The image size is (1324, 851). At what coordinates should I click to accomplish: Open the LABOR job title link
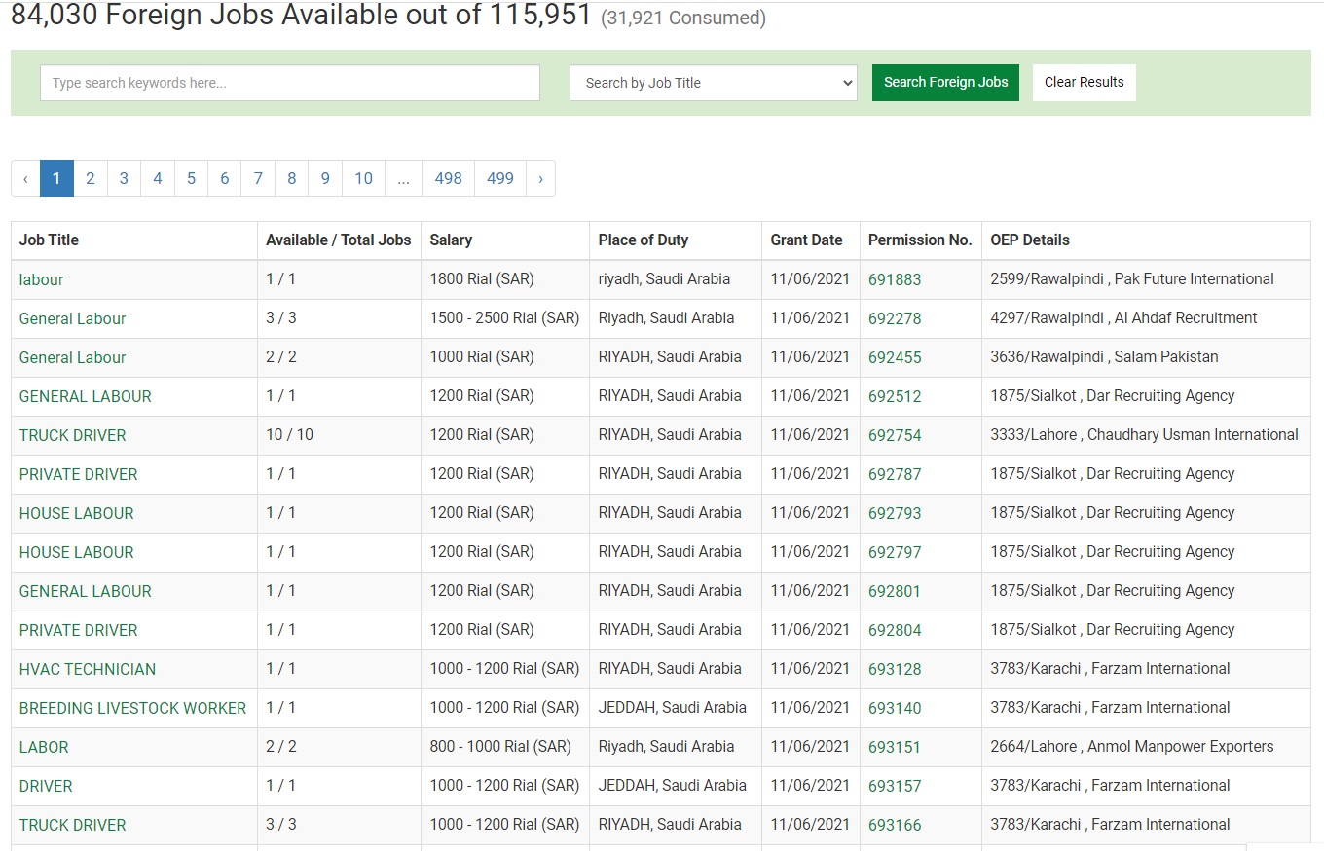[x=44, y=747]
